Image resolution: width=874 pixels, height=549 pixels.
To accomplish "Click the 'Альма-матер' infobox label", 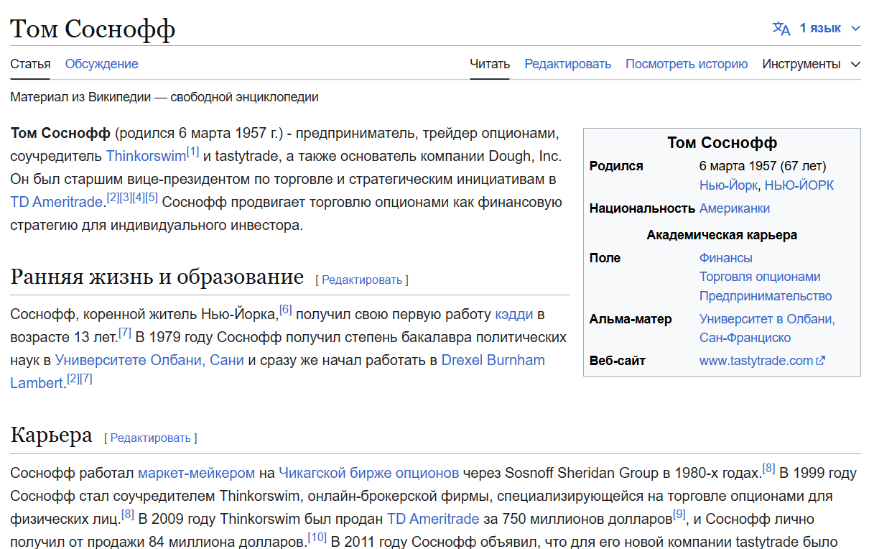I will pos(631,319).
